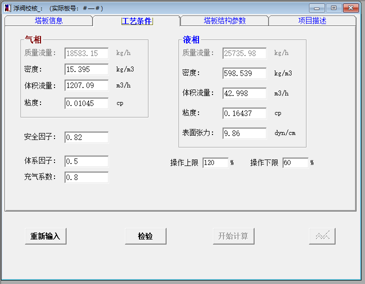Click the 表面张力 field 9.86
The width and height of the screenshot is (365, 284).
pos(244,133)
